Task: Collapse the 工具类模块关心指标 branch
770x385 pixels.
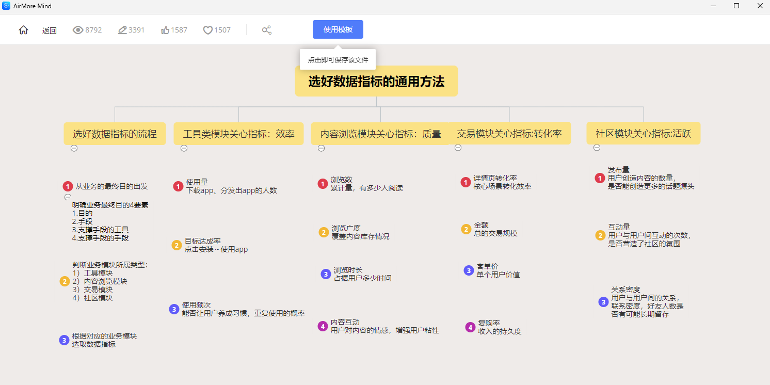Action: tap(184, 148)
